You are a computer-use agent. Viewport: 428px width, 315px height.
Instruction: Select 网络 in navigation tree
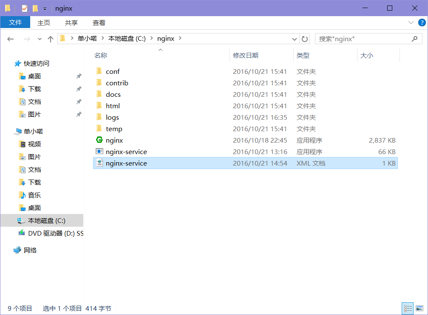pos(30,250)
